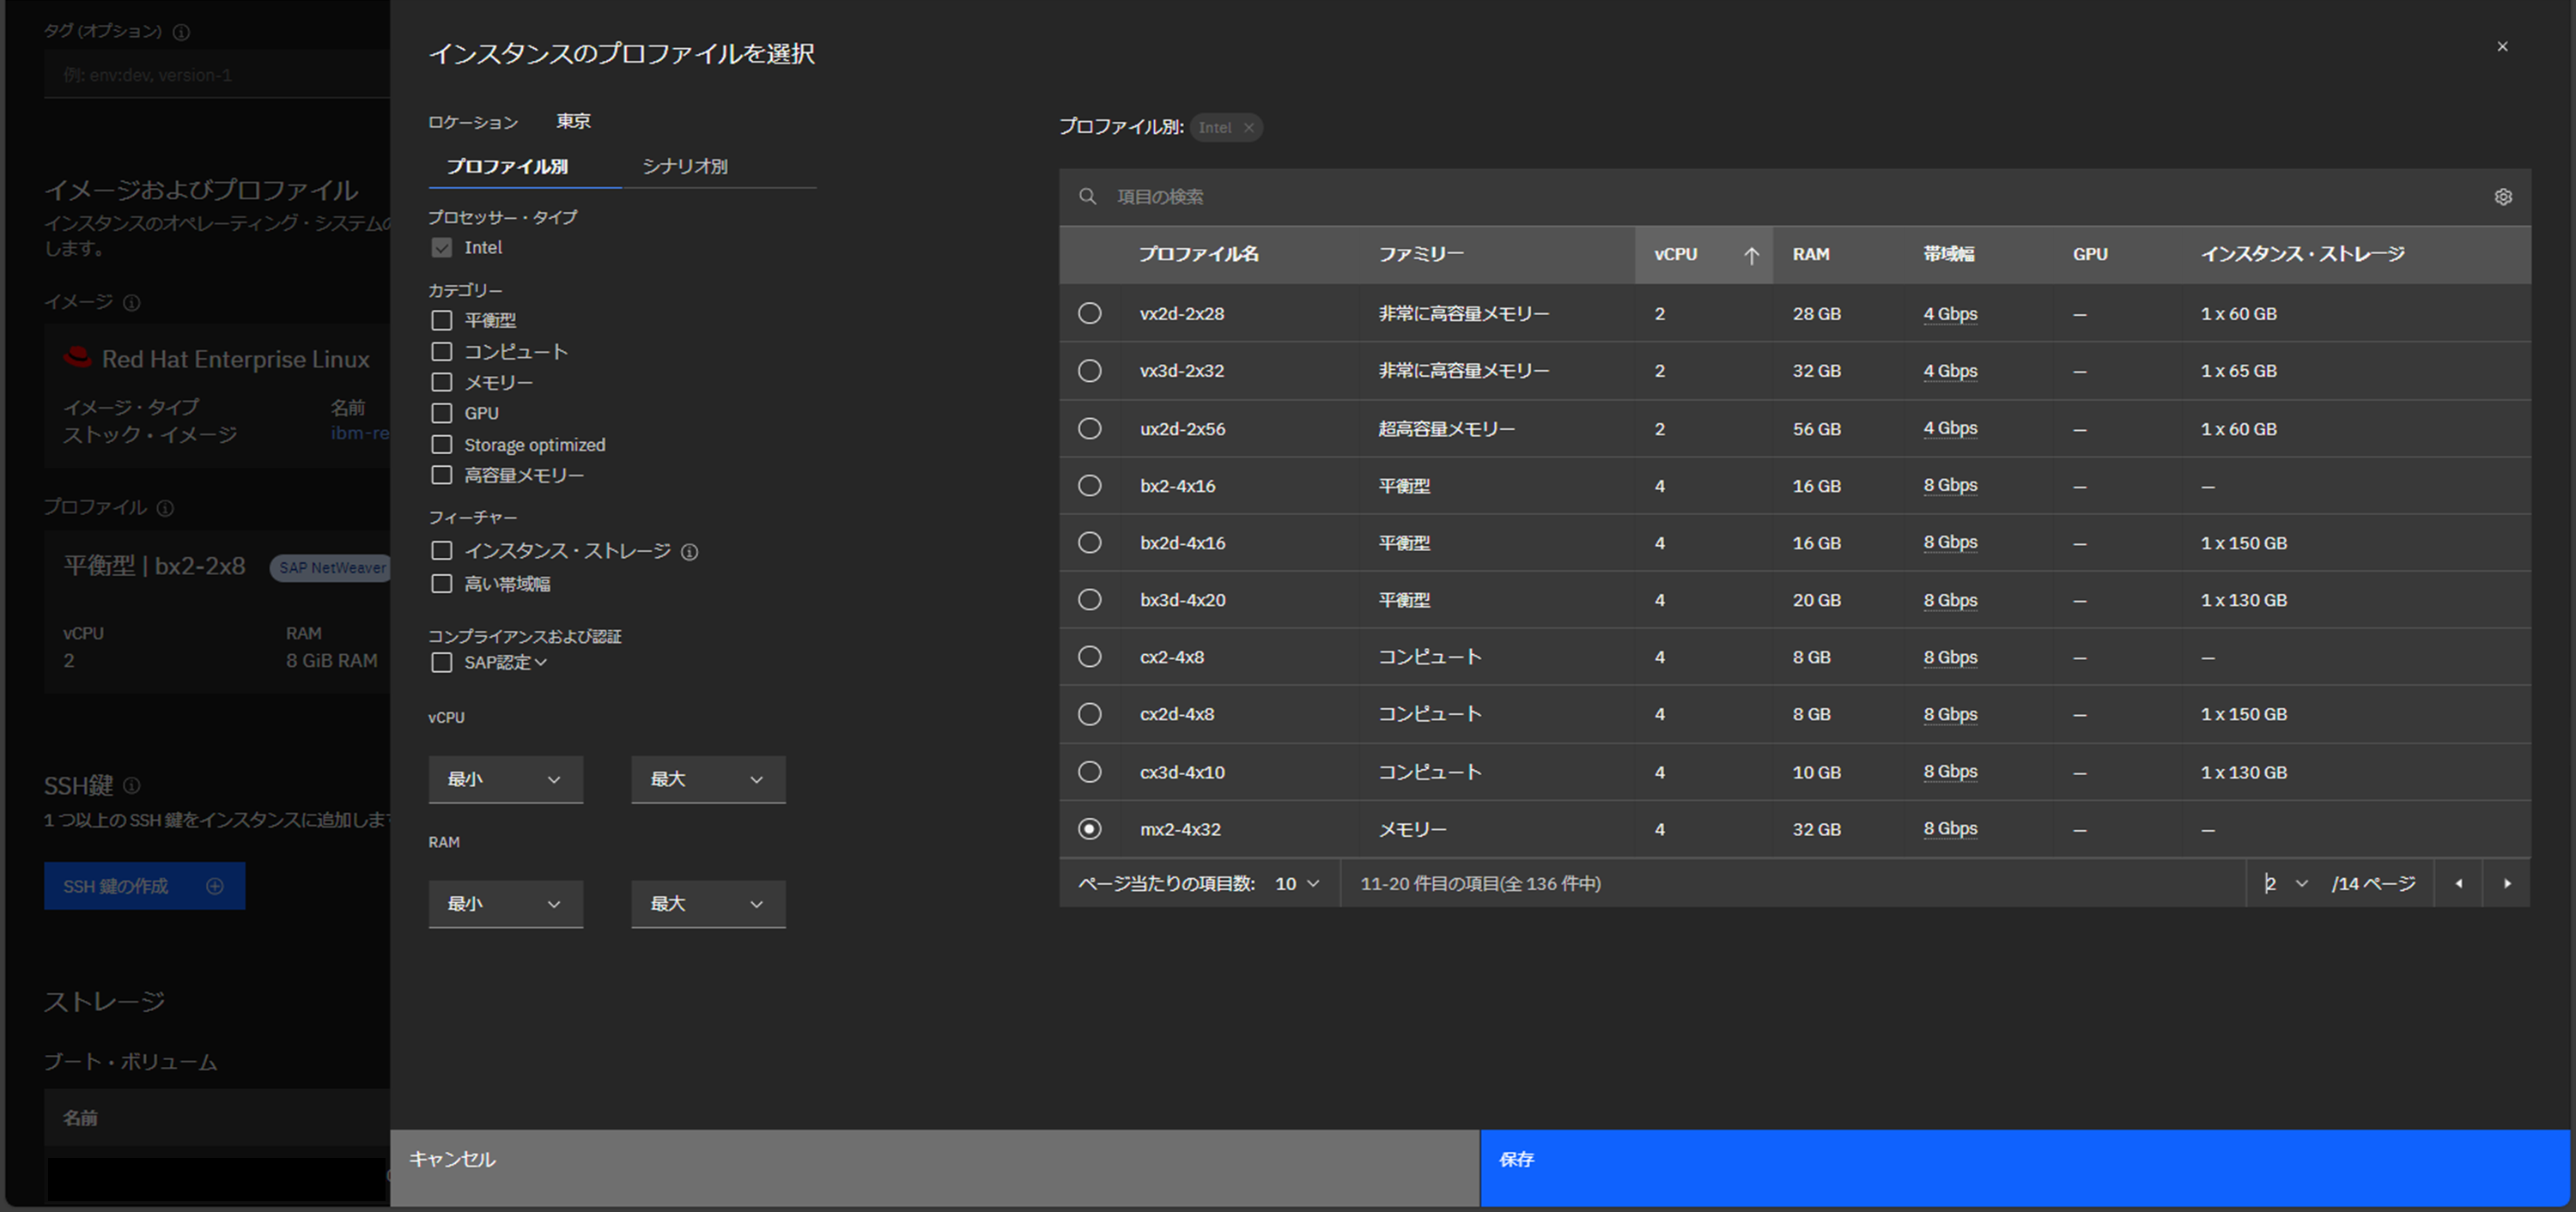
Task: Check the Storage optimized category
Action: coord(441,445)
